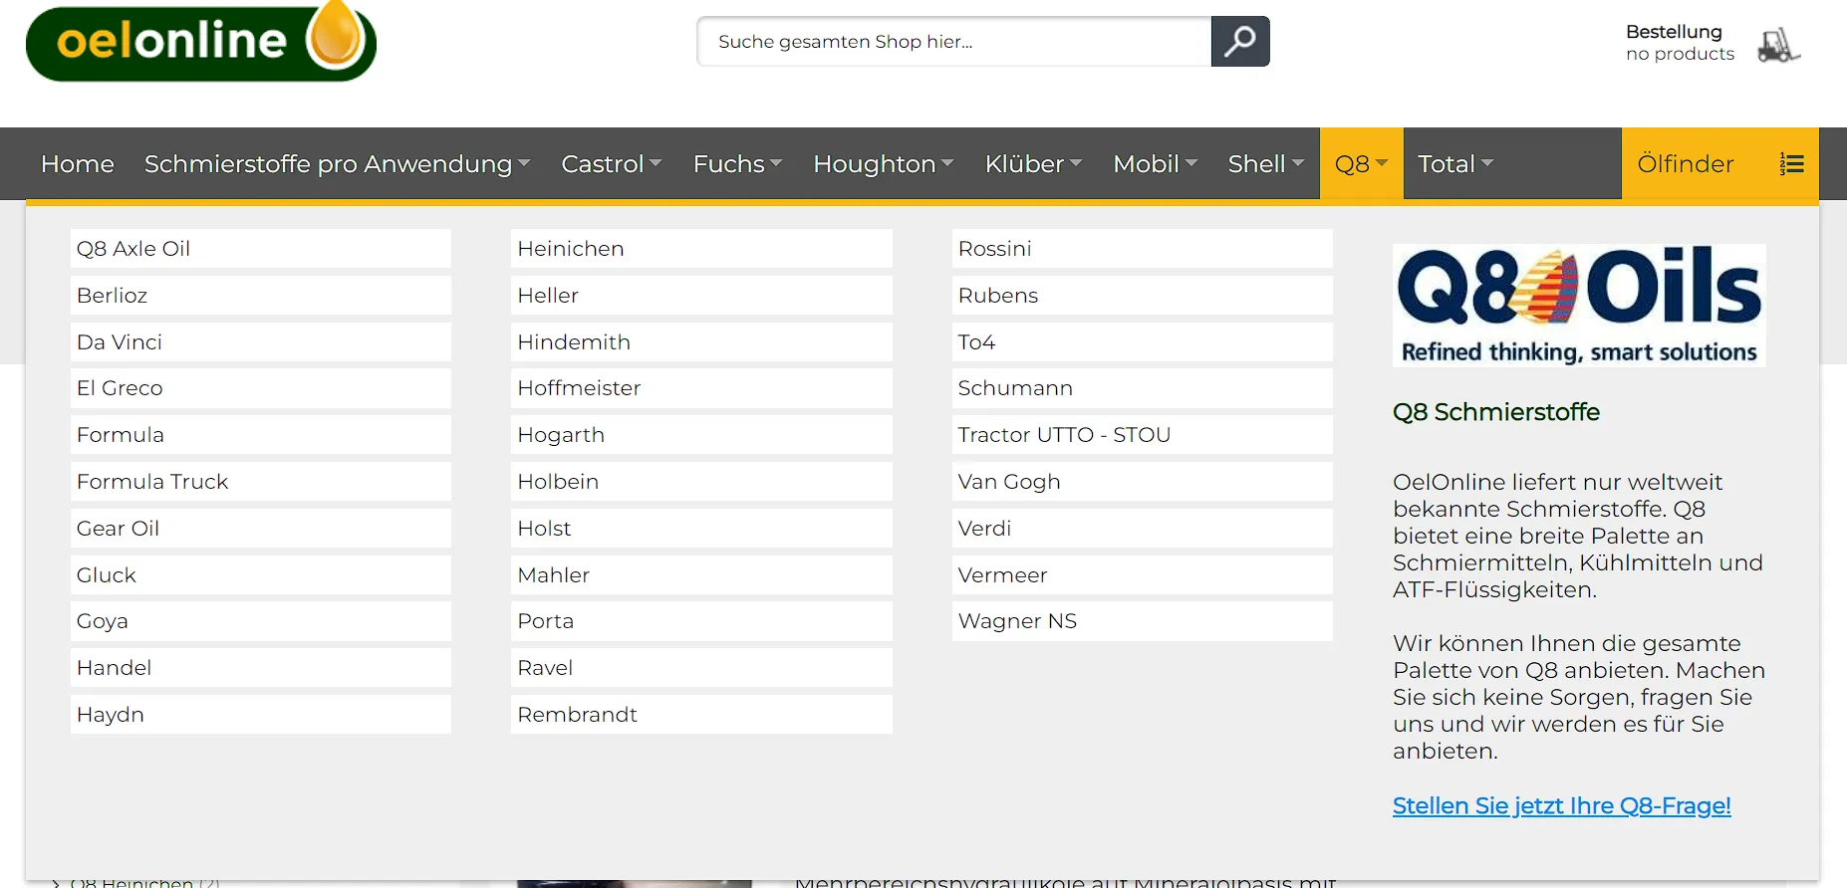Choose the Holbein entry

click(x=701, y=482)
